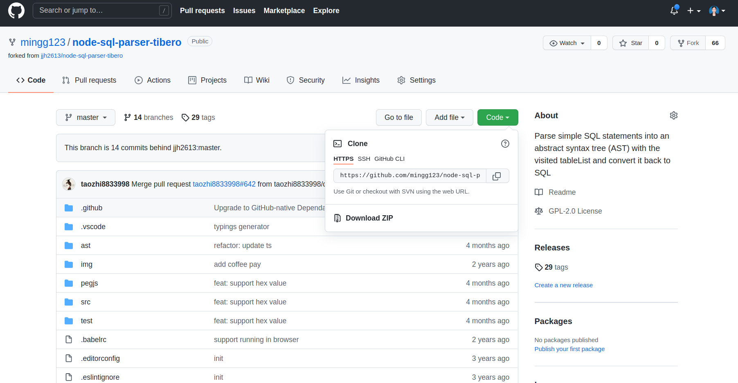Expand the Add file dropdown

tap(450, 117)
